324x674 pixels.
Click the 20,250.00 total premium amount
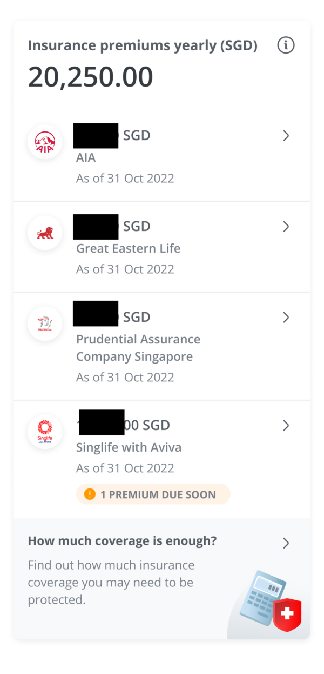[91, 77]
